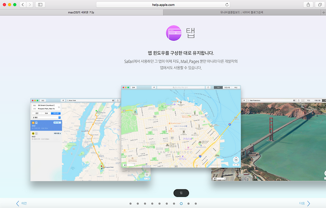Select the fourth pagination dot

pos(152,203)
